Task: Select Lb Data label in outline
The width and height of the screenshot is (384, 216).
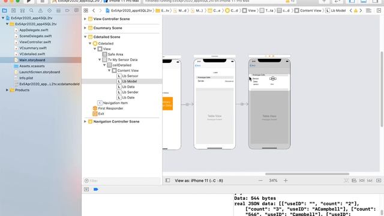Action: coord(128,86)
